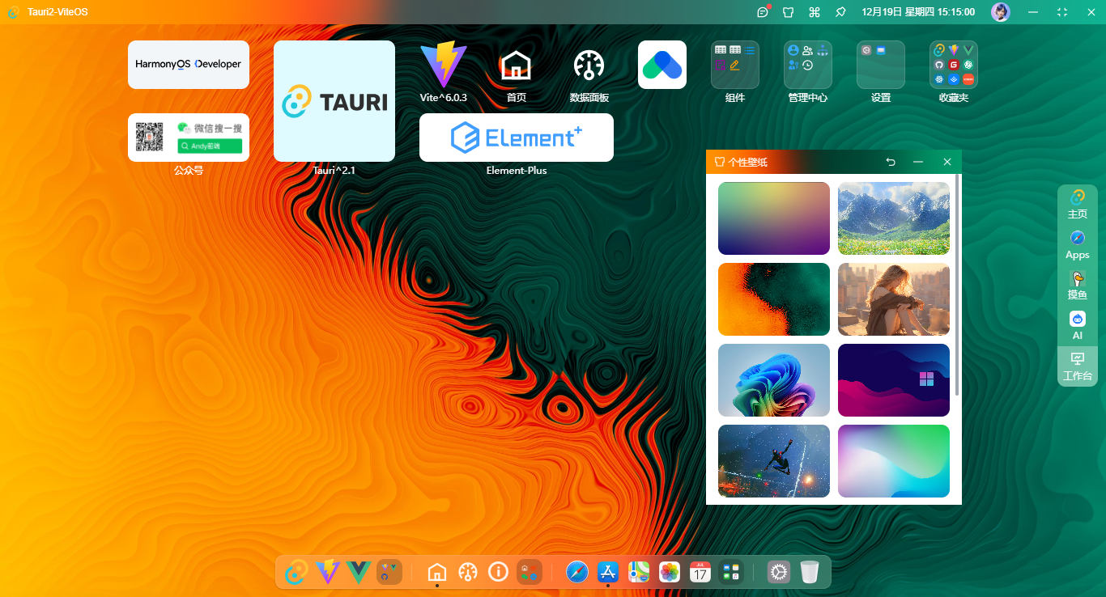Select the dark purple Windows logo wallpaper
This screenshot has width=1106, height=597.
coord(894,380)
